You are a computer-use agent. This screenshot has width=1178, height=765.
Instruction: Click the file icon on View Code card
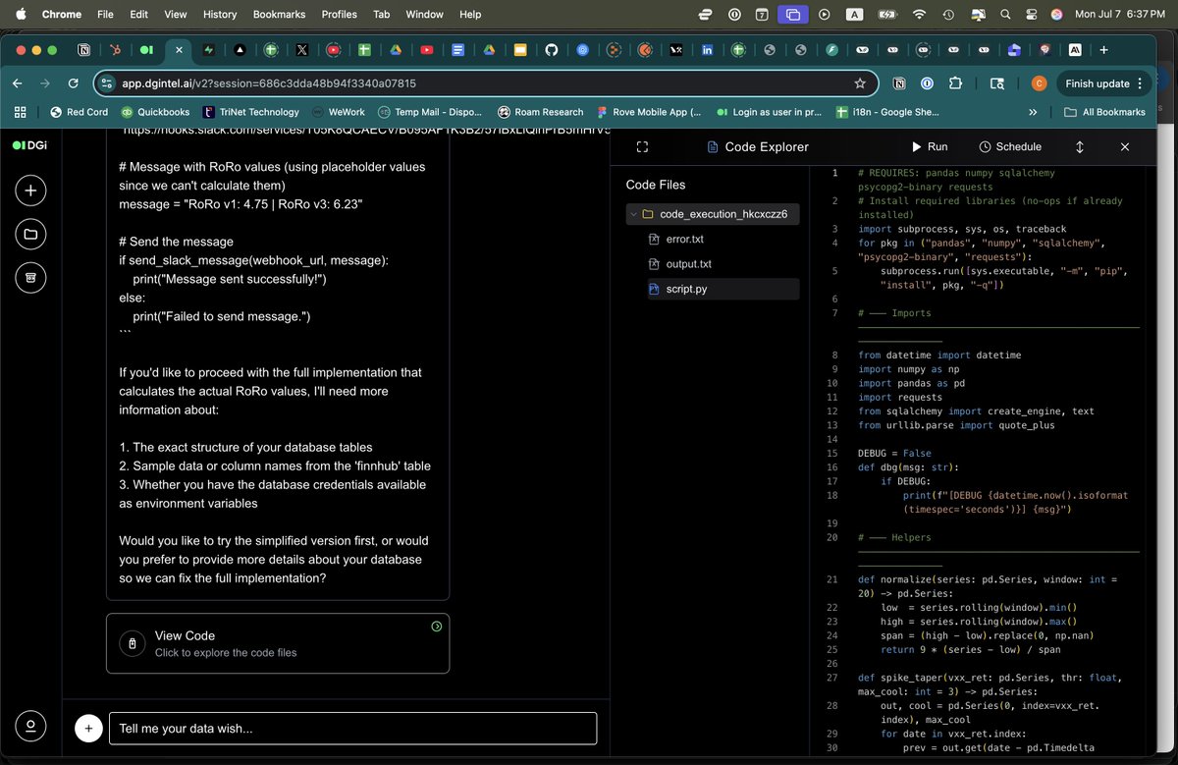133,643
